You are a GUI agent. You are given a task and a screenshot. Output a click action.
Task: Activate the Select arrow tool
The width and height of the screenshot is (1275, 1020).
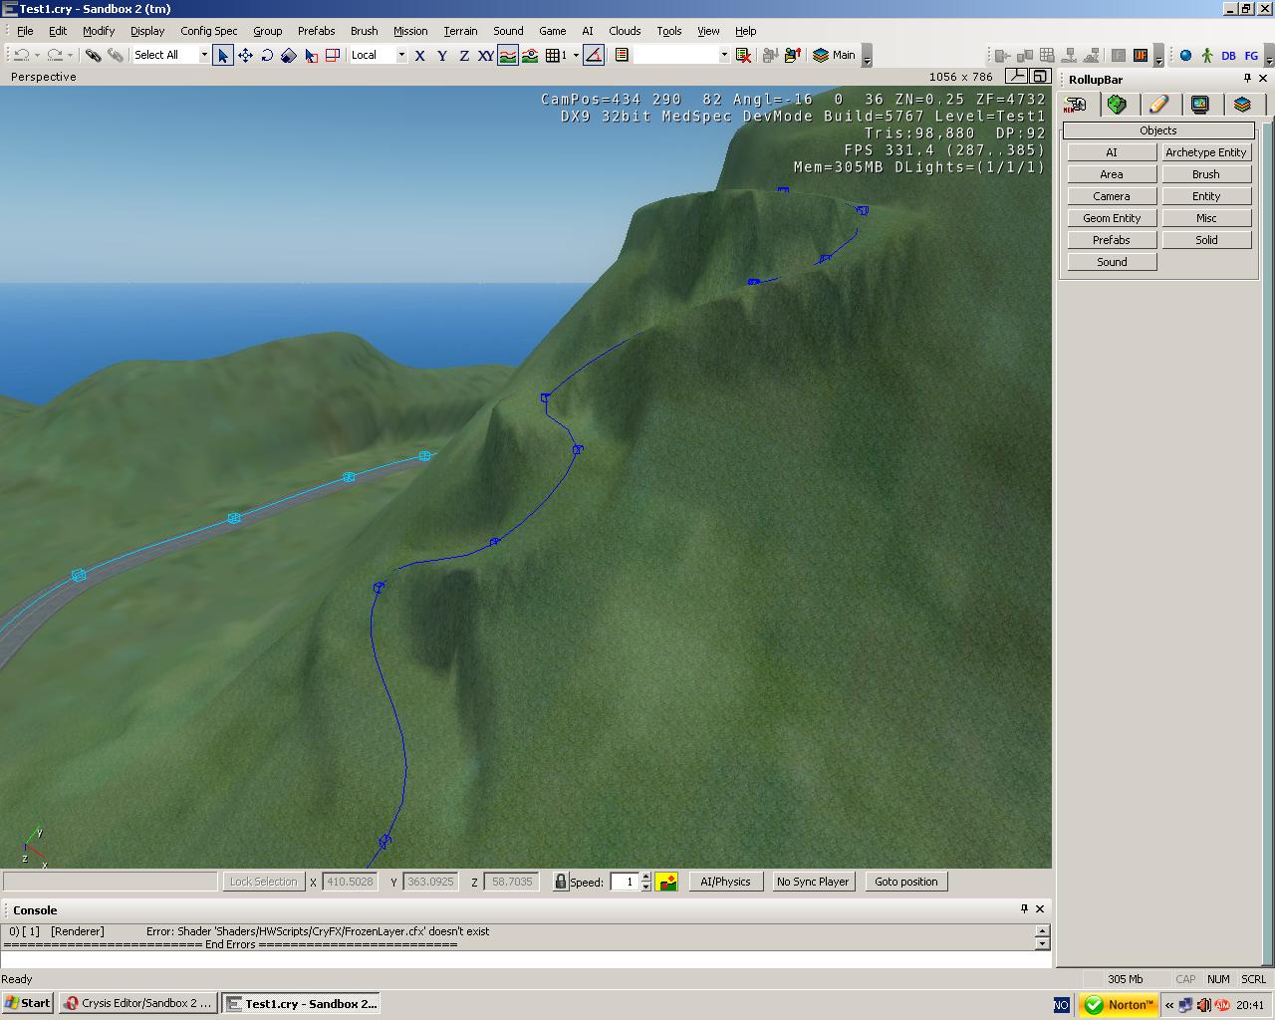(223, 55)
